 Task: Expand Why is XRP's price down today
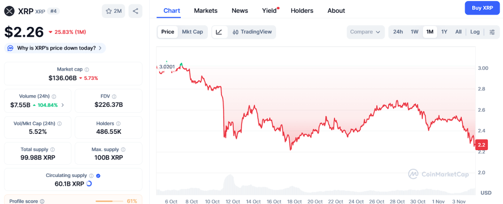pos(55,48)
